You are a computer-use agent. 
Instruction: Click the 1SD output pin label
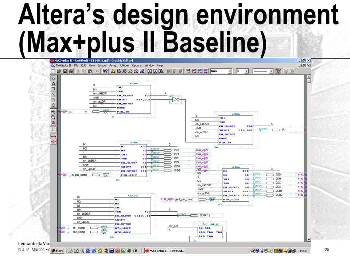click(x=176, y=150)
